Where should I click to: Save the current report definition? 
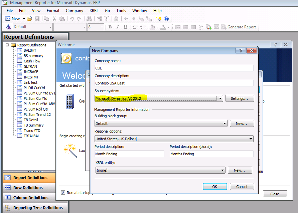(37, 18)
